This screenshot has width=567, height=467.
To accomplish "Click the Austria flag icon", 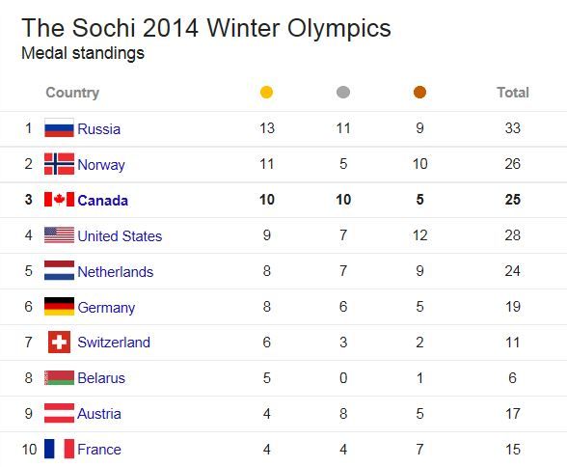I will pyautogui.click(x=60, y=413).
